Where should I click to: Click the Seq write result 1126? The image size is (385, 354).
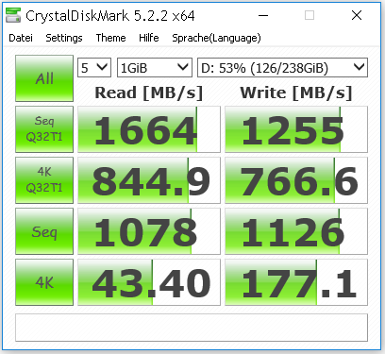coord(296,231)
